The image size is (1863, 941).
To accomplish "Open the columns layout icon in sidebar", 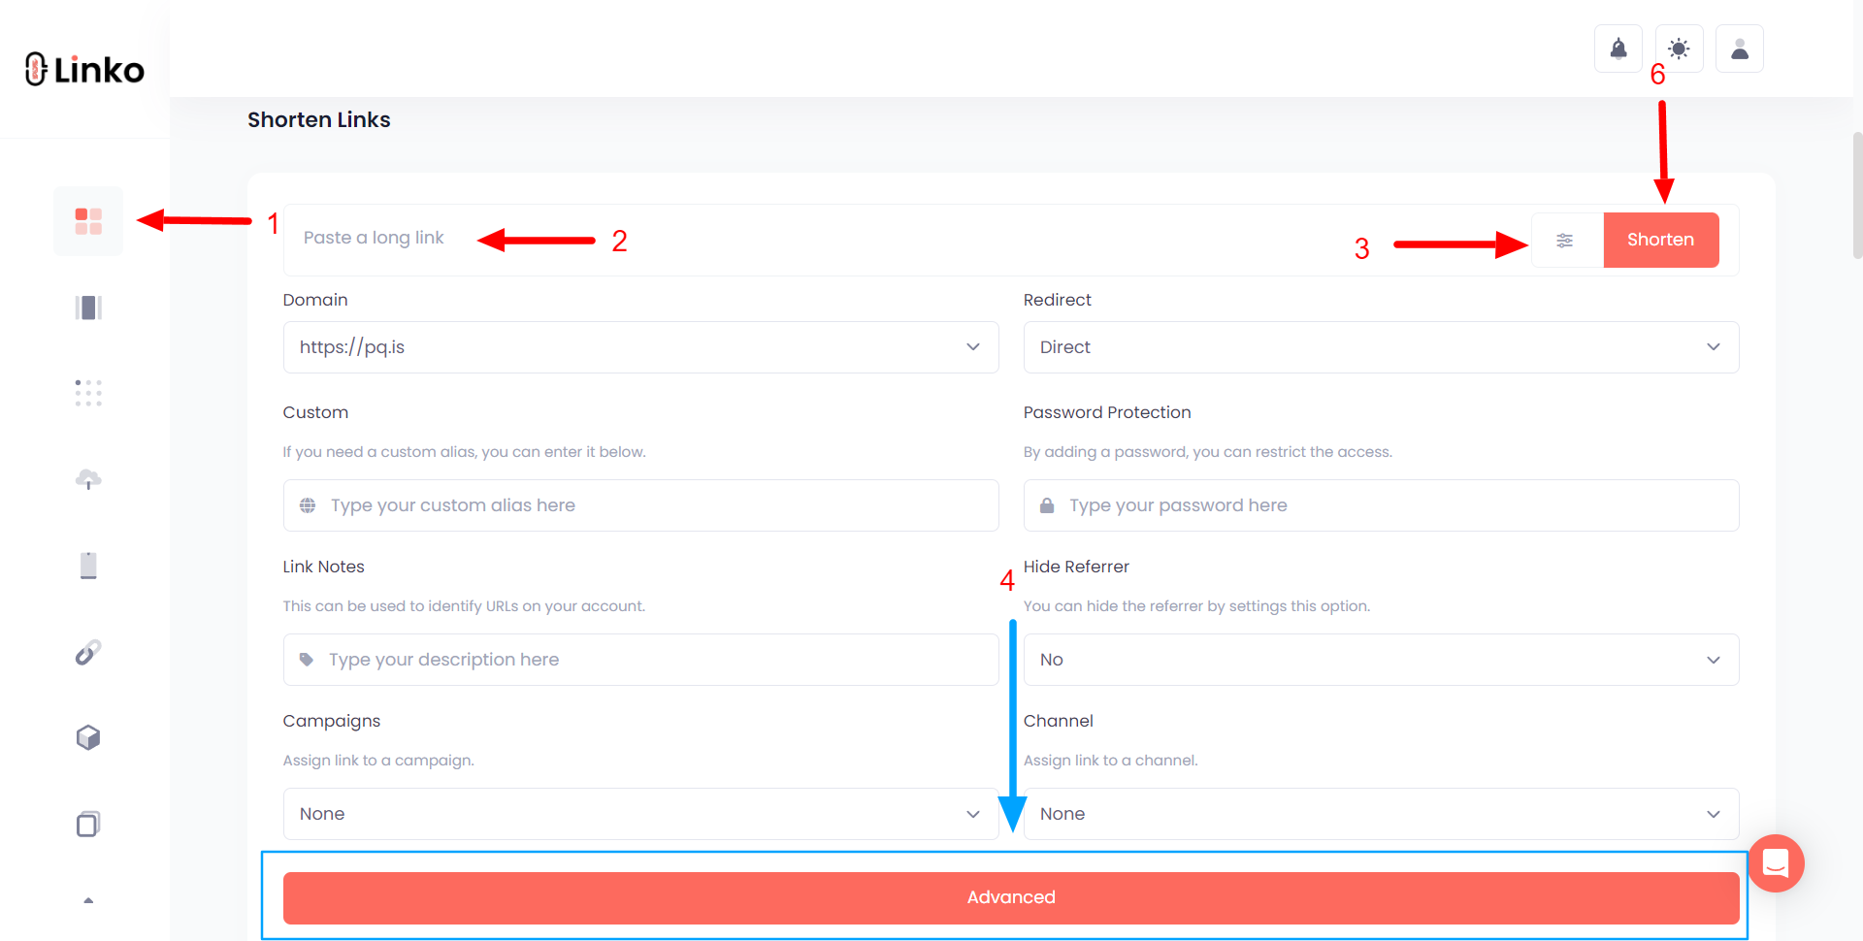I will (88, 308).
